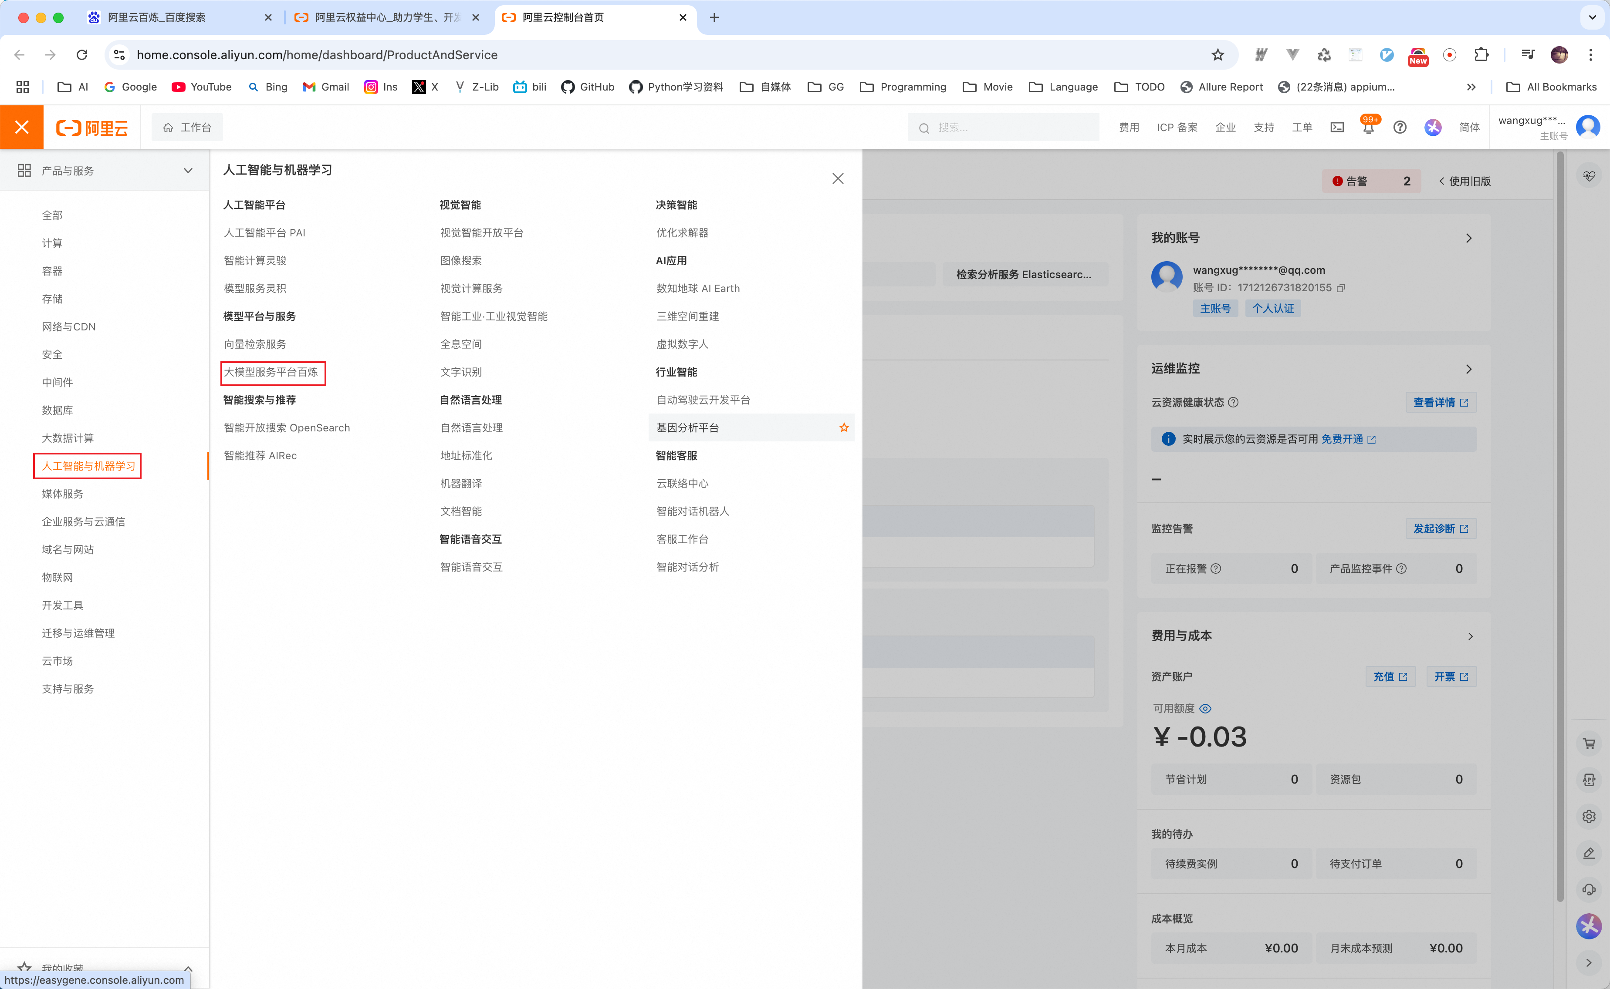Select 数据库 category in sidebar
Viewport: 1610px width, 989px height.
click(x=57, y=410)
